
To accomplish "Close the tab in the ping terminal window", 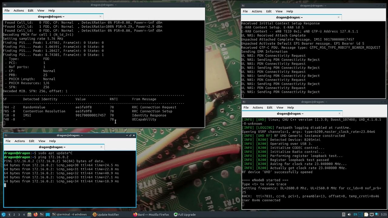I will point(102,147).
